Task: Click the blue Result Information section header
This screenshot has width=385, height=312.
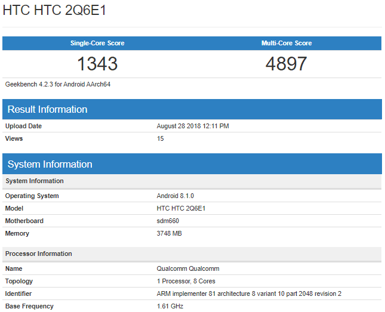Action: coord(47,109)
